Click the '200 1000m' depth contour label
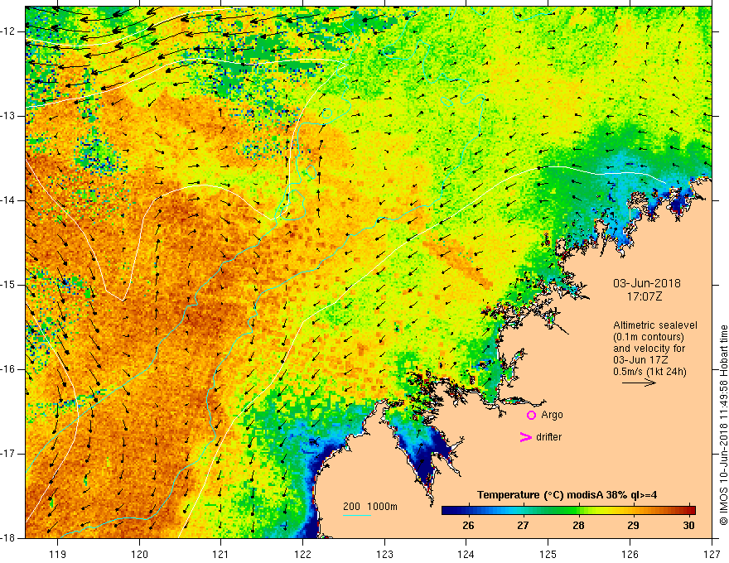This screenshot has width=729, height=563. point(370,507)
